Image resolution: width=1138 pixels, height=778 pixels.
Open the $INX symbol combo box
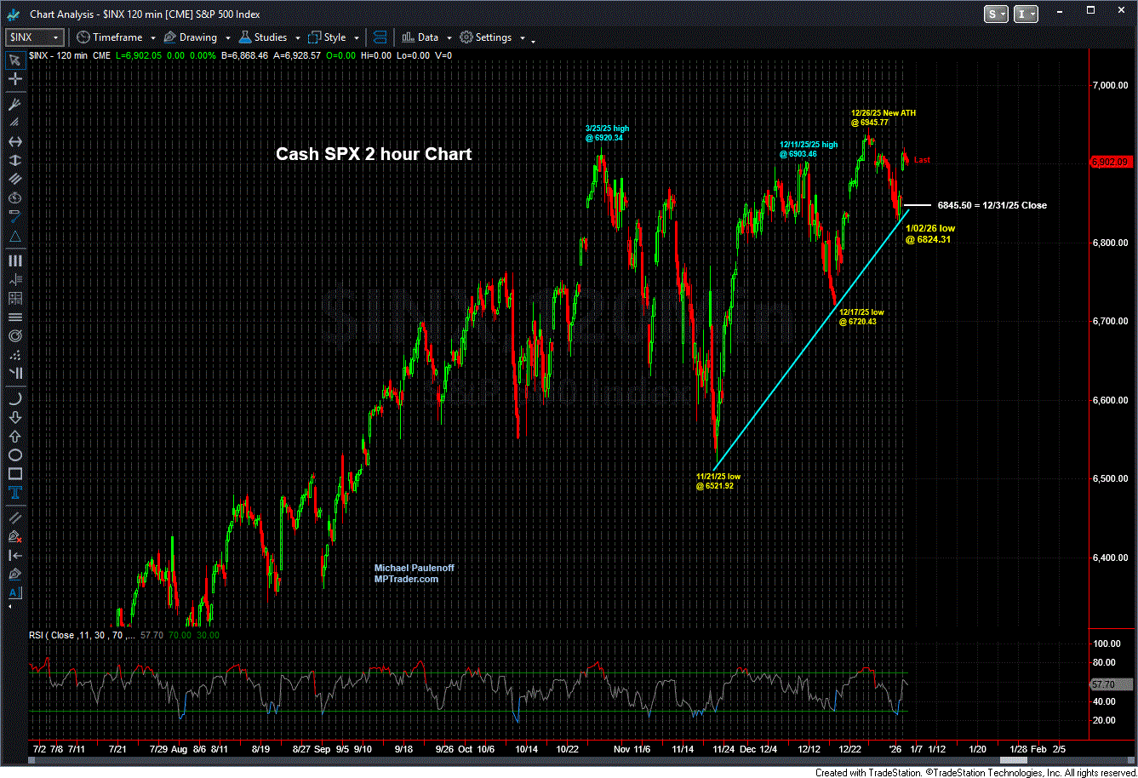click(x=34, y=37)
